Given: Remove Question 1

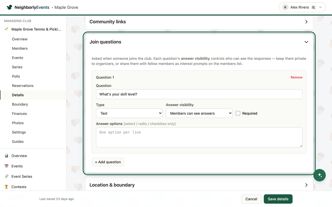Looking at the screenshot, I should point(296,77).
